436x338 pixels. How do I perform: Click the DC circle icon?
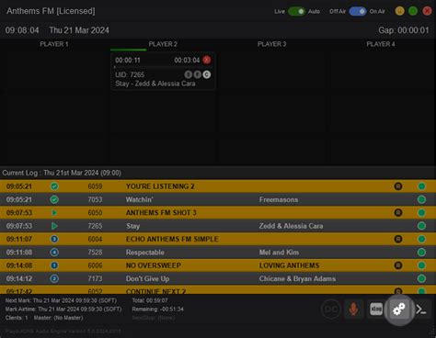(331, 310)
